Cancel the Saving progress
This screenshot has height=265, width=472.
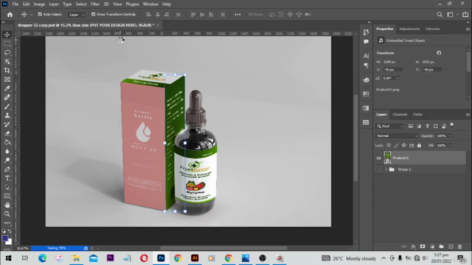[x=86, y=248]
